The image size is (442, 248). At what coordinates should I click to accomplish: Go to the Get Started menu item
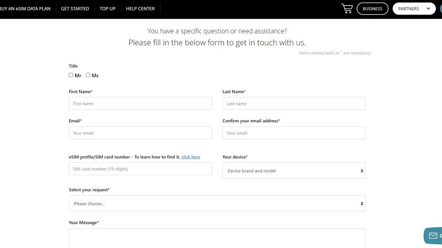coord(75,9)
